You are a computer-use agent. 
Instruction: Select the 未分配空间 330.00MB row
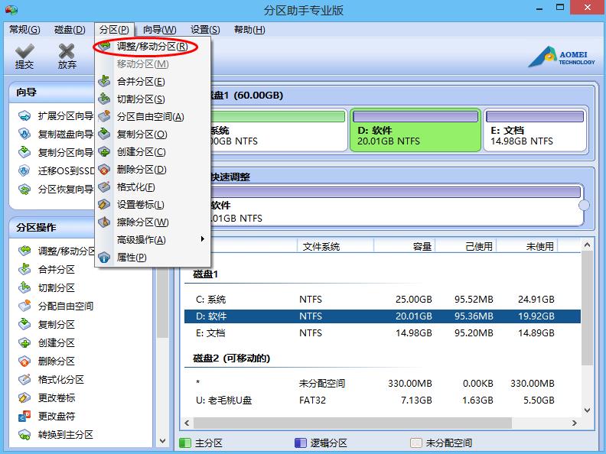(x=383, y=384)
